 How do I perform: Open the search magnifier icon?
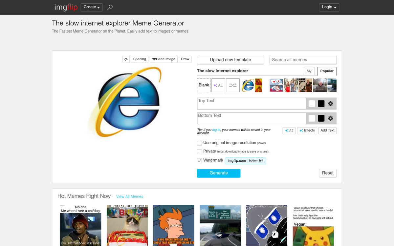[x=110, y=7]
